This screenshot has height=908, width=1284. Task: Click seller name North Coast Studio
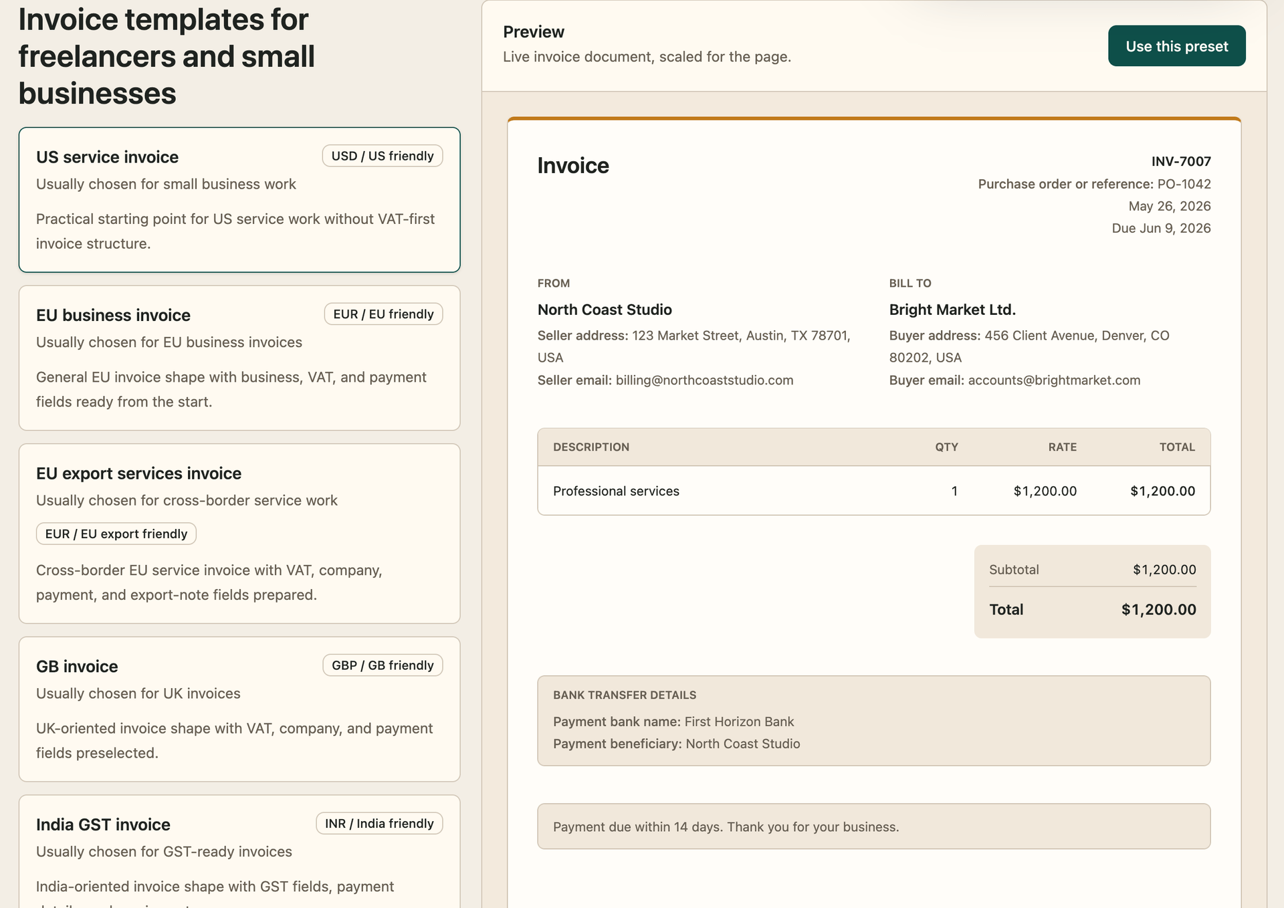point(605,310)
